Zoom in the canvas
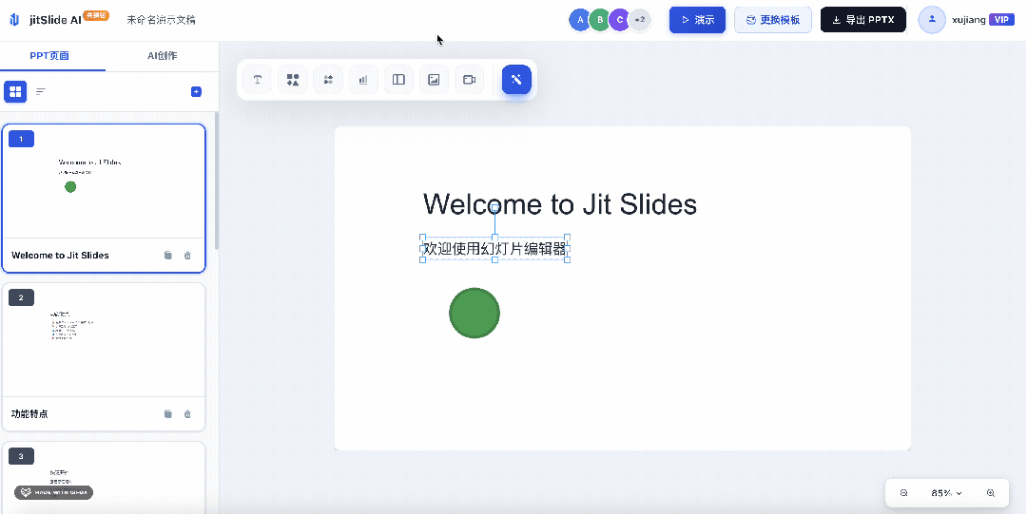This screenshot has height=515, width=1027. (990, 493)
